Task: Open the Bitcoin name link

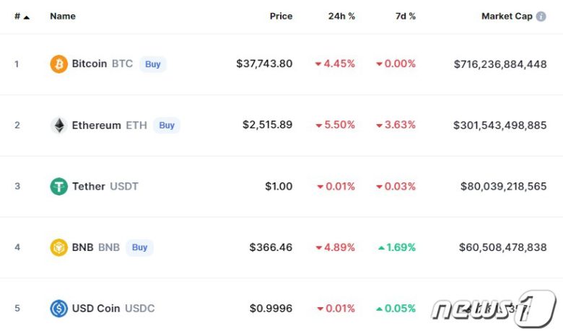Action: (90, 63)
